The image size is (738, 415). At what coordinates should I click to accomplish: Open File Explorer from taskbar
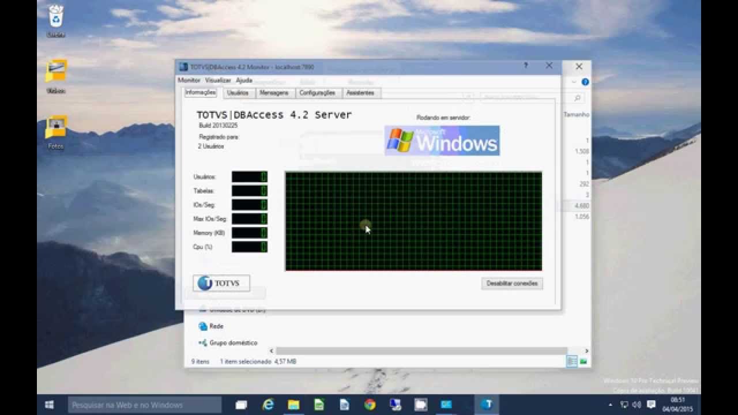coord(293,405)
